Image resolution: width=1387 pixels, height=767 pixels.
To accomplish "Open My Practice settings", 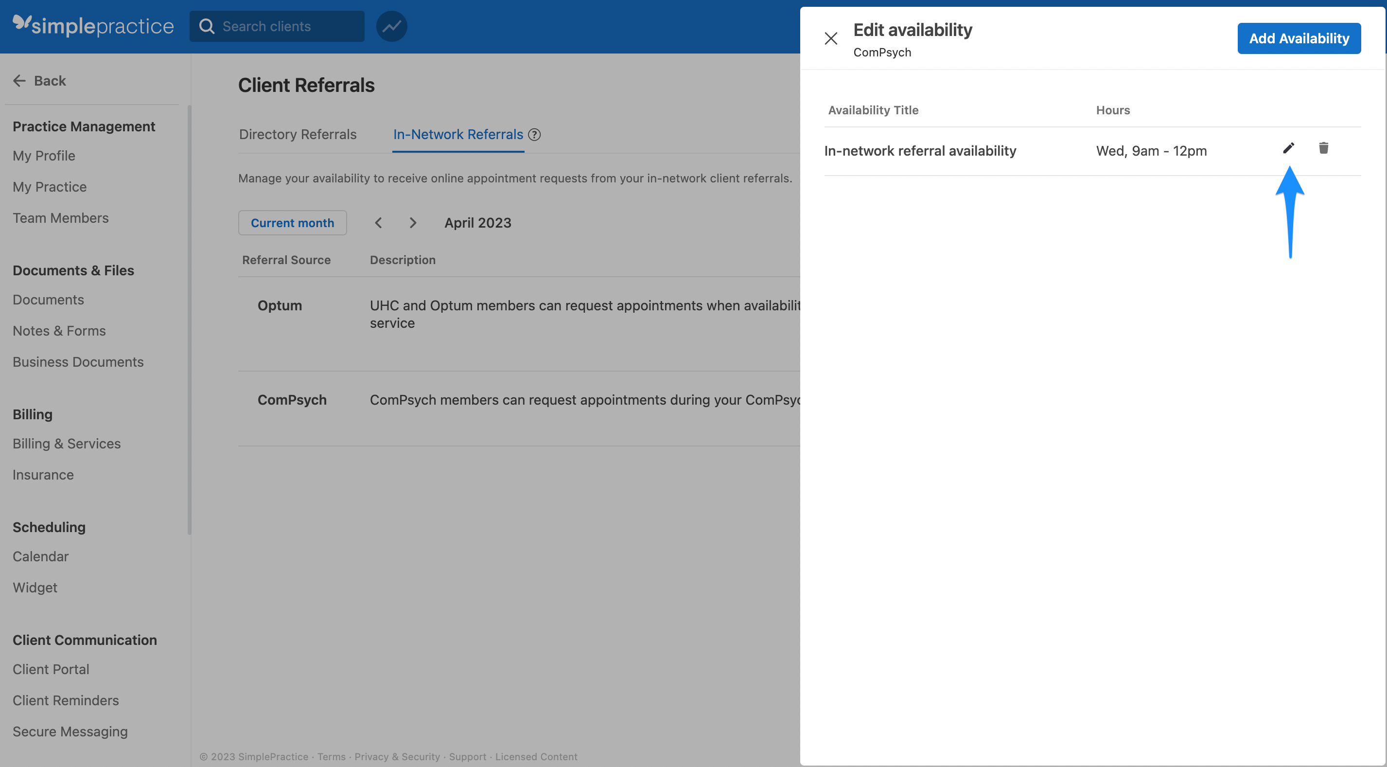I will point(50,187).
